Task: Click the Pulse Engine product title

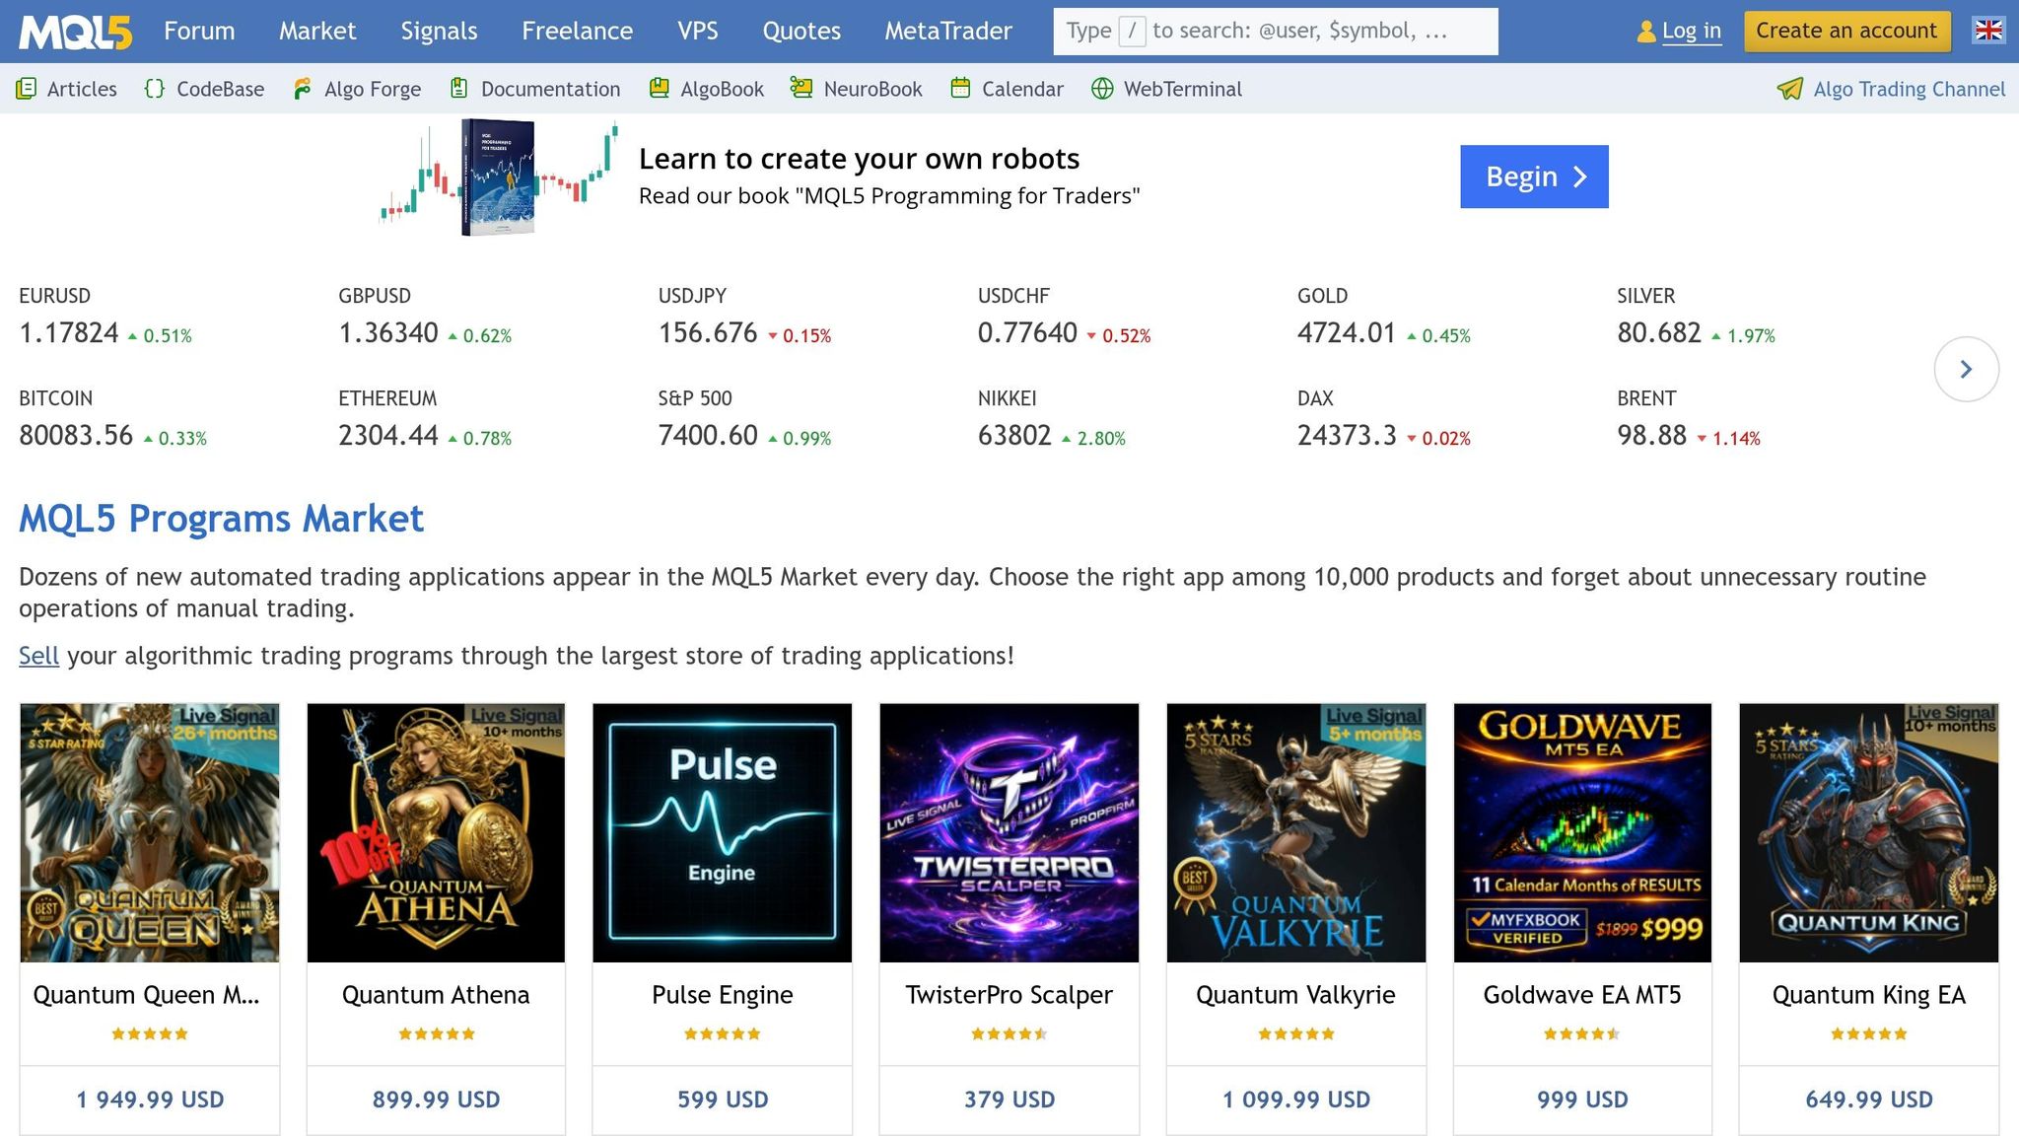Action: point(723,995)
